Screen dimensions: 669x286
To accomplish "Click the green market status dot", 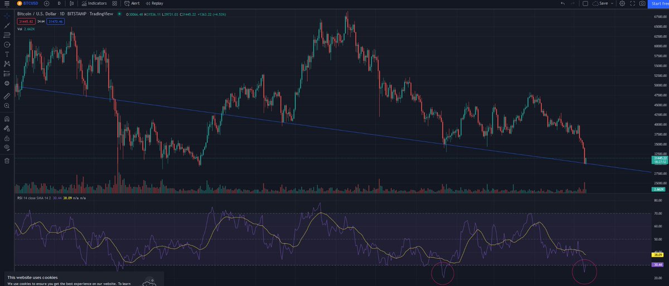I will (119, 14).
